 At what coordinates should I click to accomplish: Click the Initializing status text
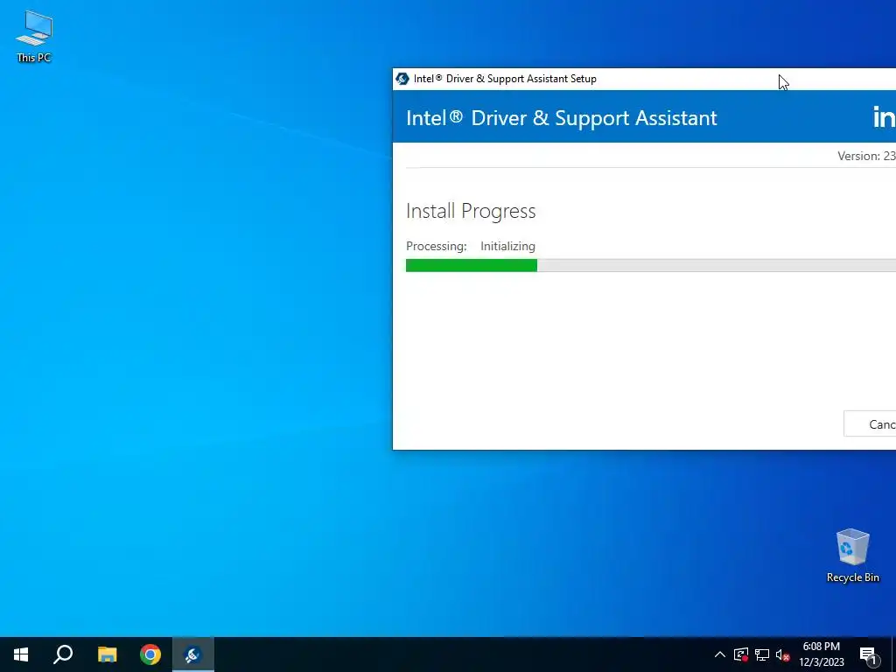pos(508,246)
